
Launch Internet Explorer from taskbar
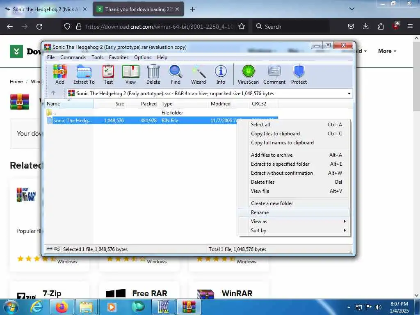pos(37,307)
